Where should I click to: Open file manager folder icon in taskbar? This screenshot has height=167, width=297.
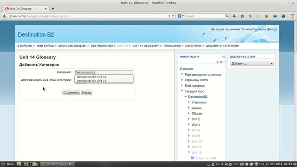pyautogui.click(x=35, y=164)
